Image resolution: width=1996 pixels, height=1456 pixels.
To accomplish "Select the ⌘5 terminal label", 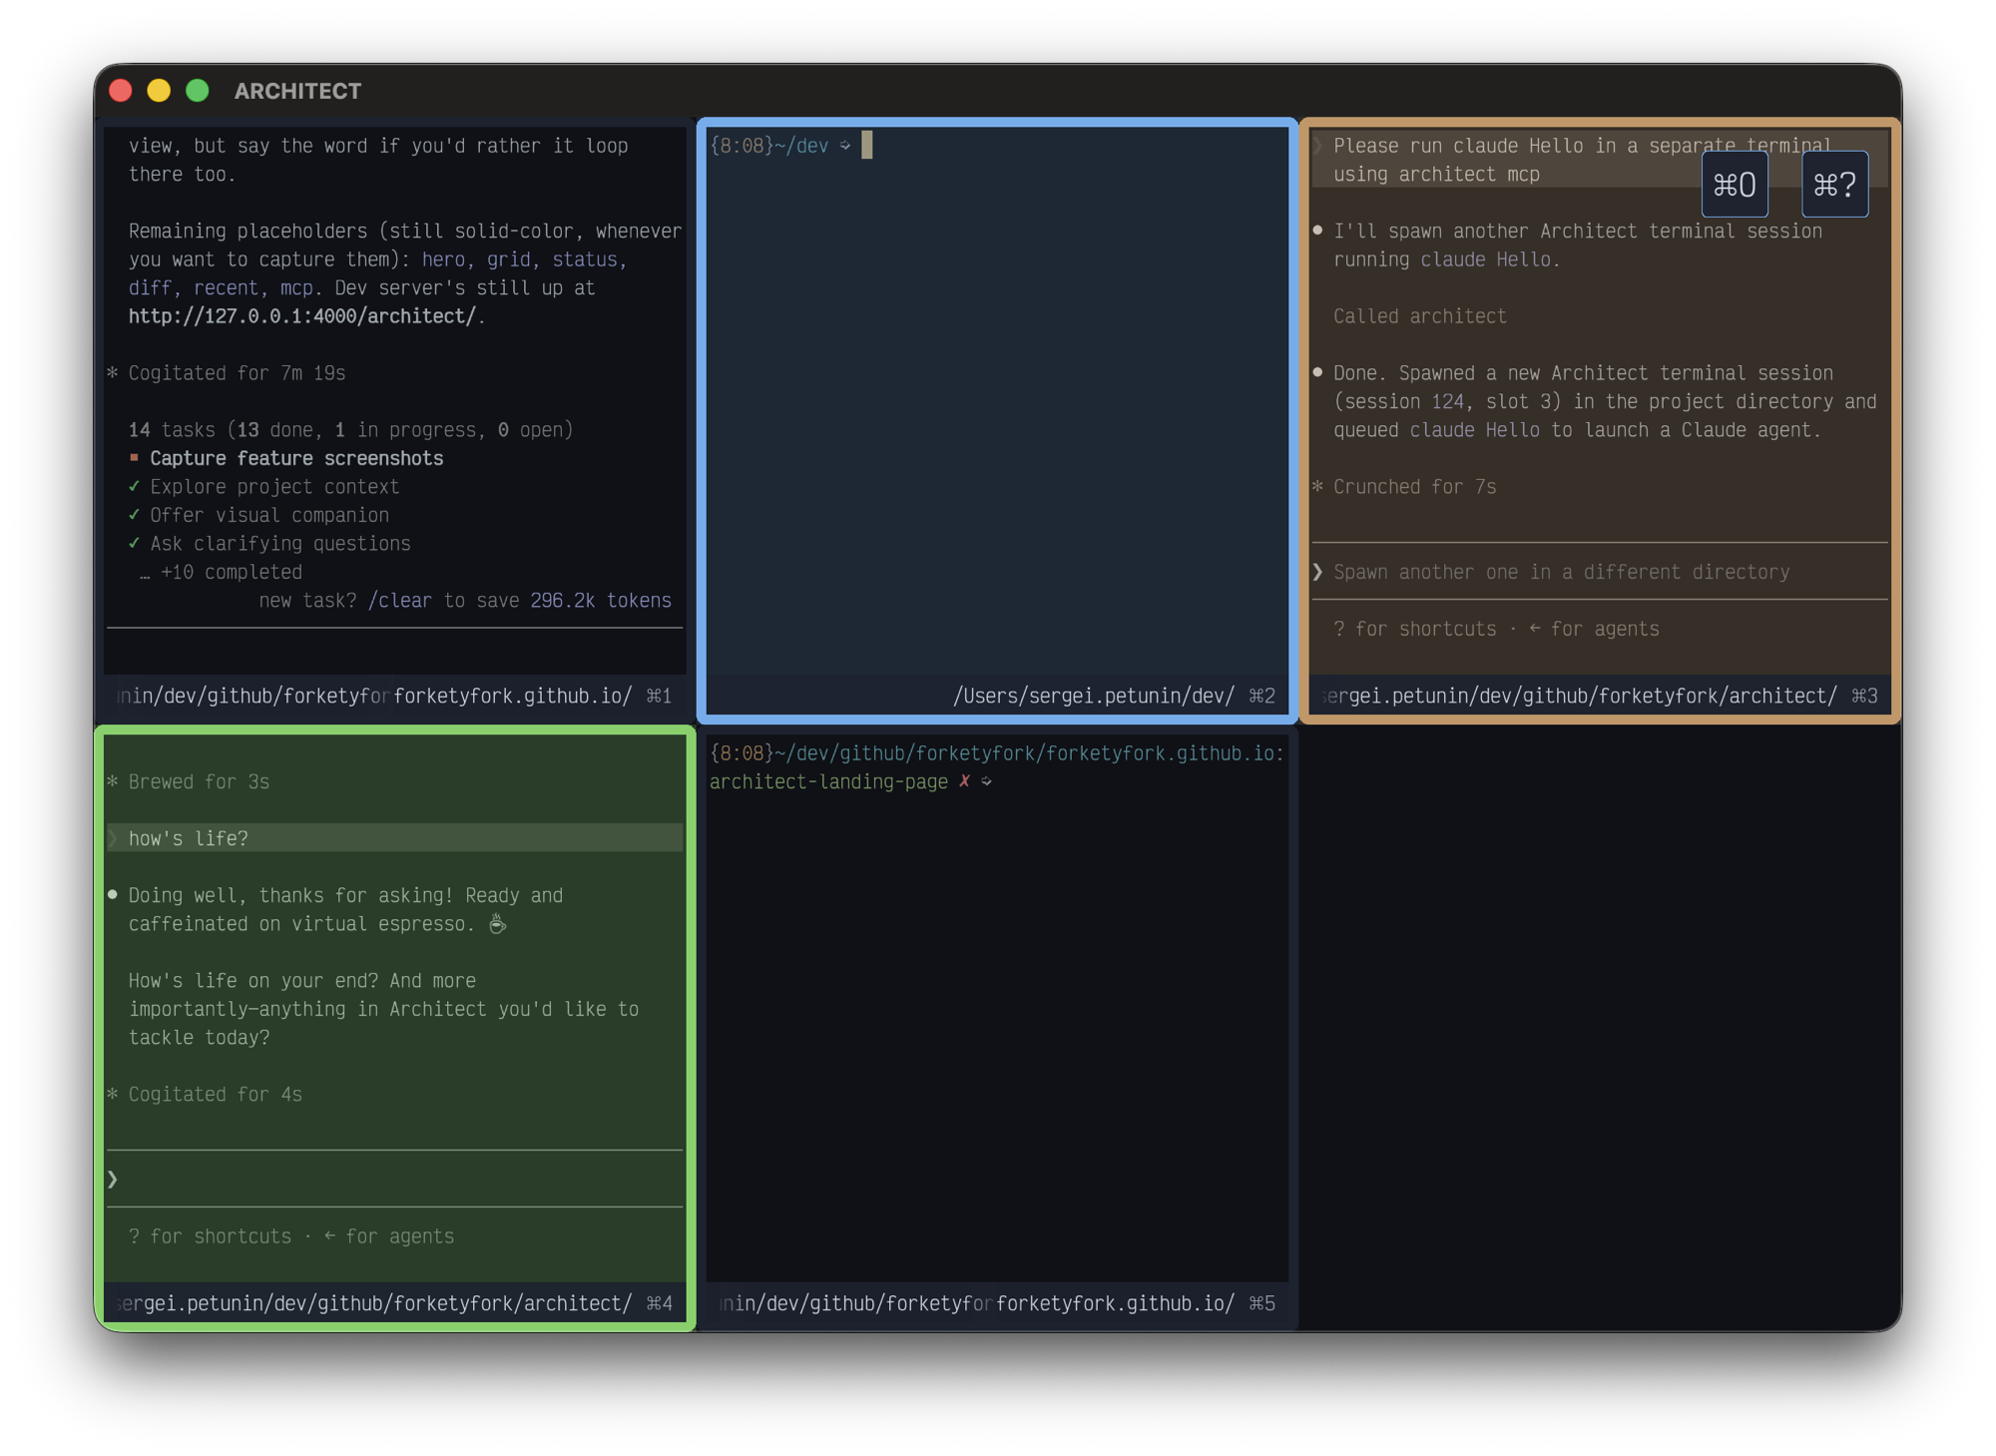I will click(1261, 1303).
